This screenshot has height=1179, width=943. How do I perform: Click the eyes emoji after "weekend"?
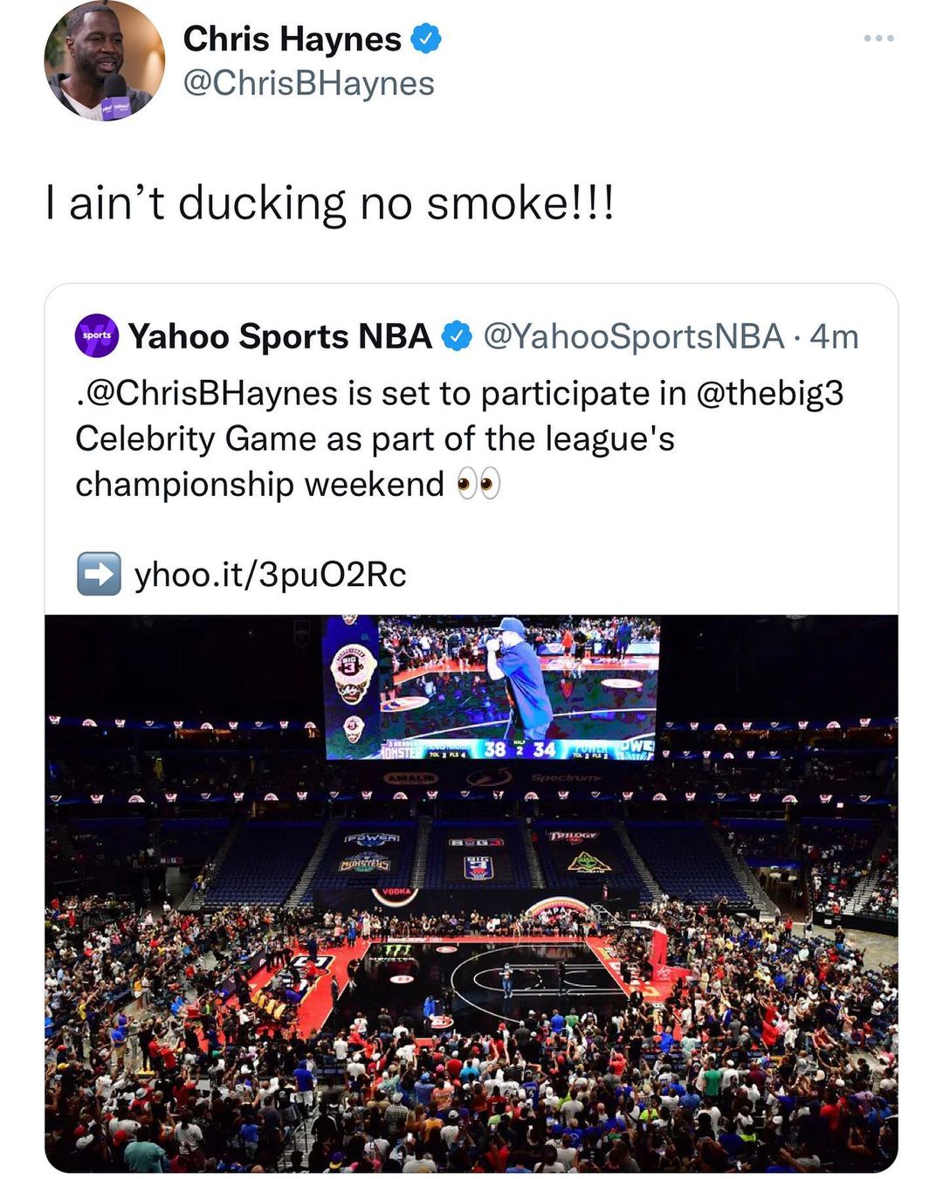[x=479, y=484]
